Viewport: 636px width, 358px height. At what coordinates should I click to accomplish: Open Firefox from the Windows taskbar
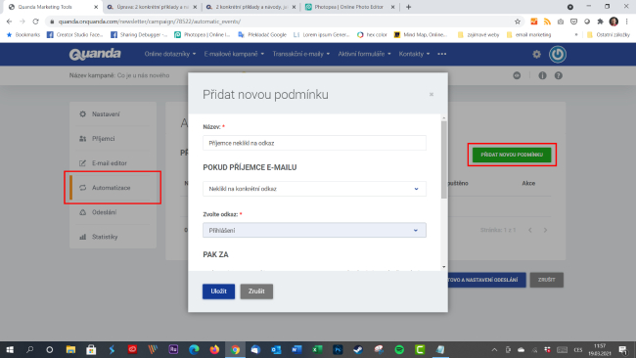[214, 349]
